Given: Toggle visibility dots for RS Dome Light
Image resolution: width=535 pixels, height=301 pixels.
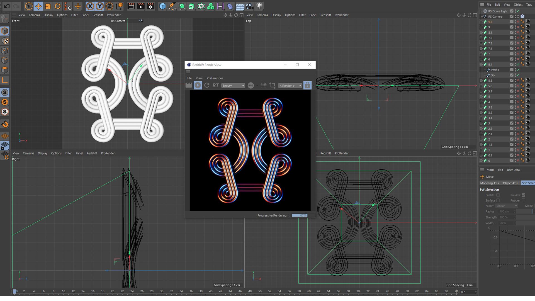Looking at the screenshot, I should coord(515,11).
